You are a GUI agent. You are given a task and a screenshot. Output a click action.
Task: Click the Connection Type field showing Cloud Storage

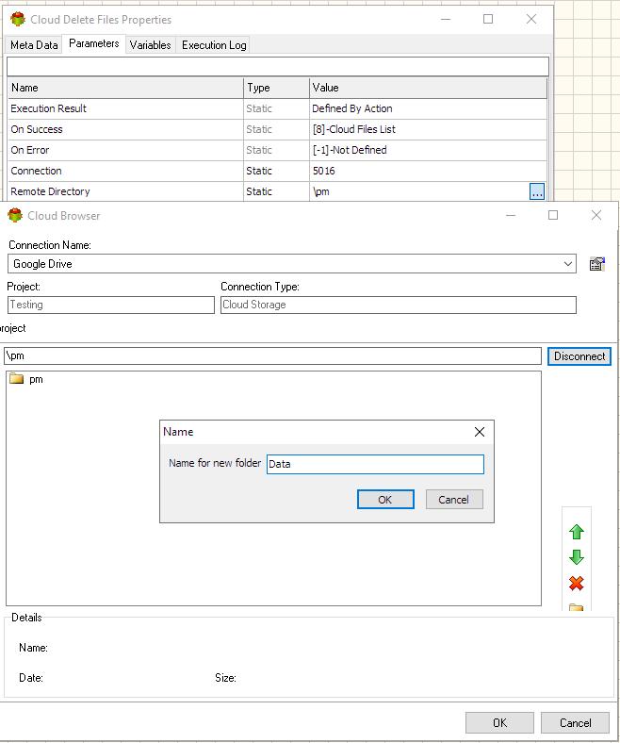click(399, 305)
